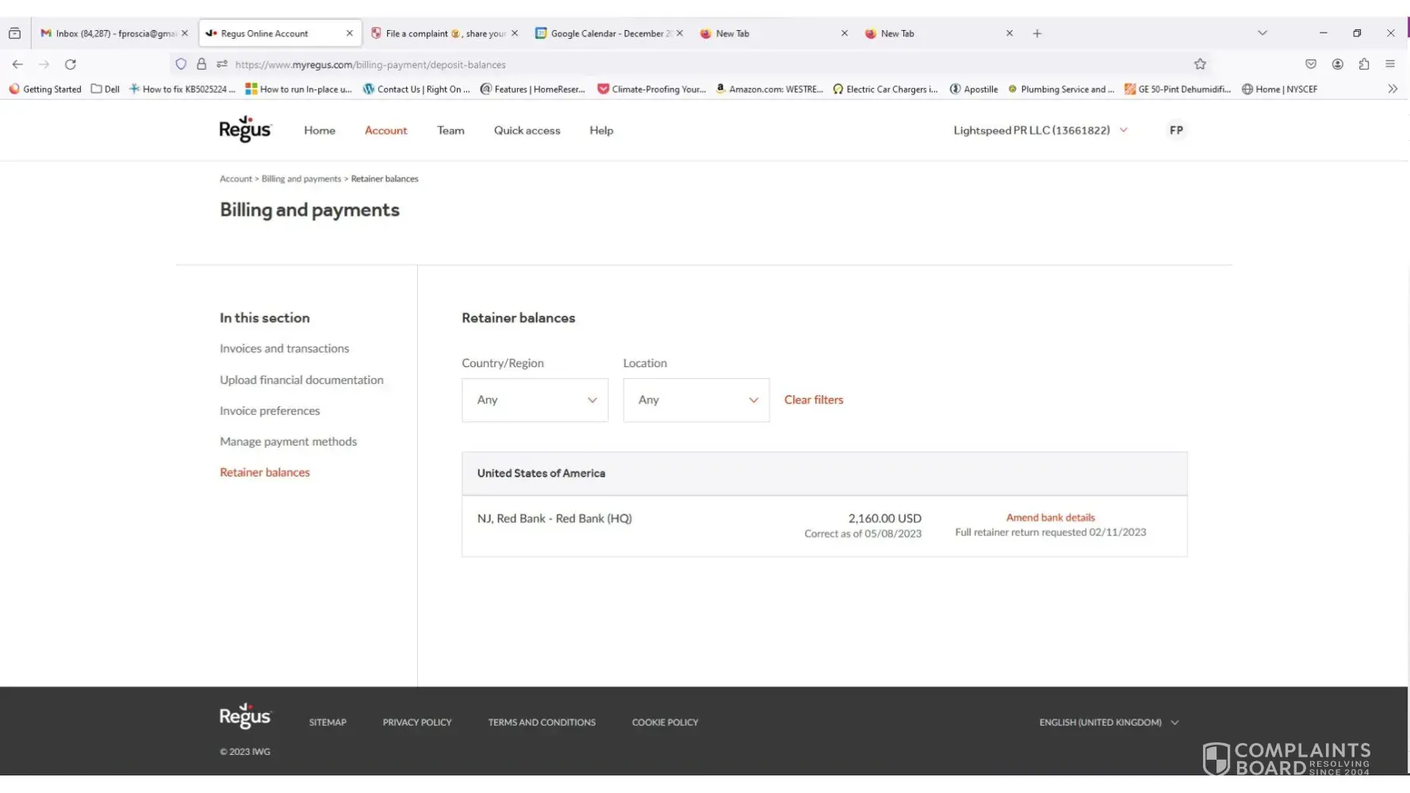
Task: Expand the Country/Region dropdown
Action: (534, 400)
